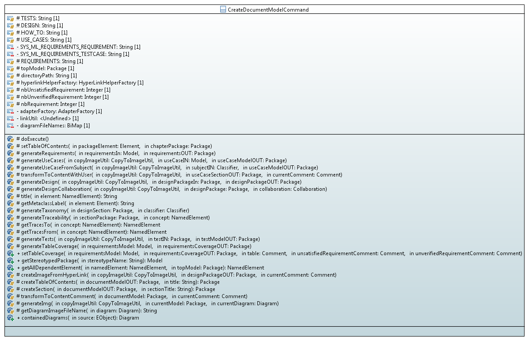Select the topModel: Package [1] attribute
The width and height of the screenshot is (529, 341).
[x=45, y=68]
